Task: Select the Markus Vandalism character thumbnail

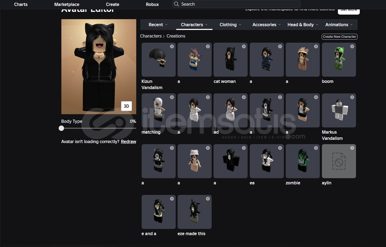Action: pos(339,110)
